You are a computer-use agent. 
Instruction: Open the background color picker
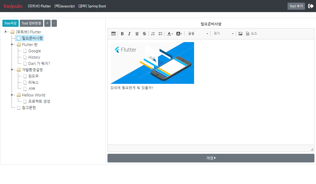point(179,34)
